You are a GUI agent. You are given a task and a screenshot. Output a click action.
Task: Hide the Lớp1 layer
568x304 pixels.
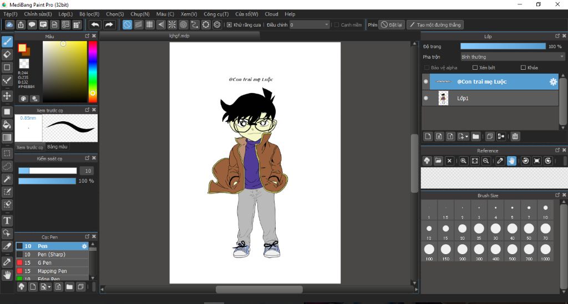pyautogui.click(x=426, y=99)
